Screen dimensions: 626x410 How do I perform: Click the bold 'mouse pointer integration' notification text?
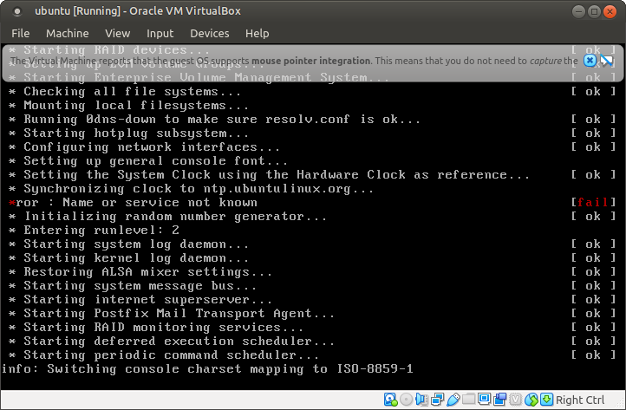pyautogui.click(x=311, y=61)
